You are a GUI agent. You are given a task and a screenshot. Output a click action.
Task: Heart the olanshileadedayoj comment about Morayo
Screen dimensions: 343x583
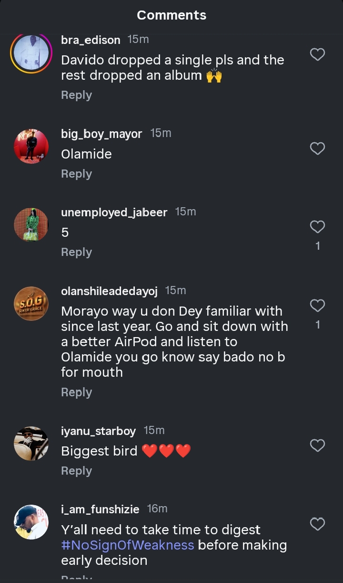click(x=317, y=306)
